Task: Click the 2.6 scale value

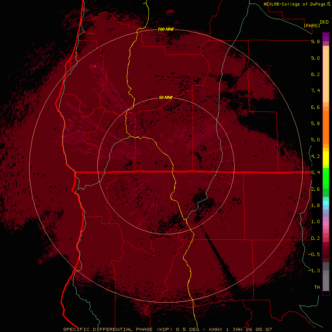Action: 315,189
